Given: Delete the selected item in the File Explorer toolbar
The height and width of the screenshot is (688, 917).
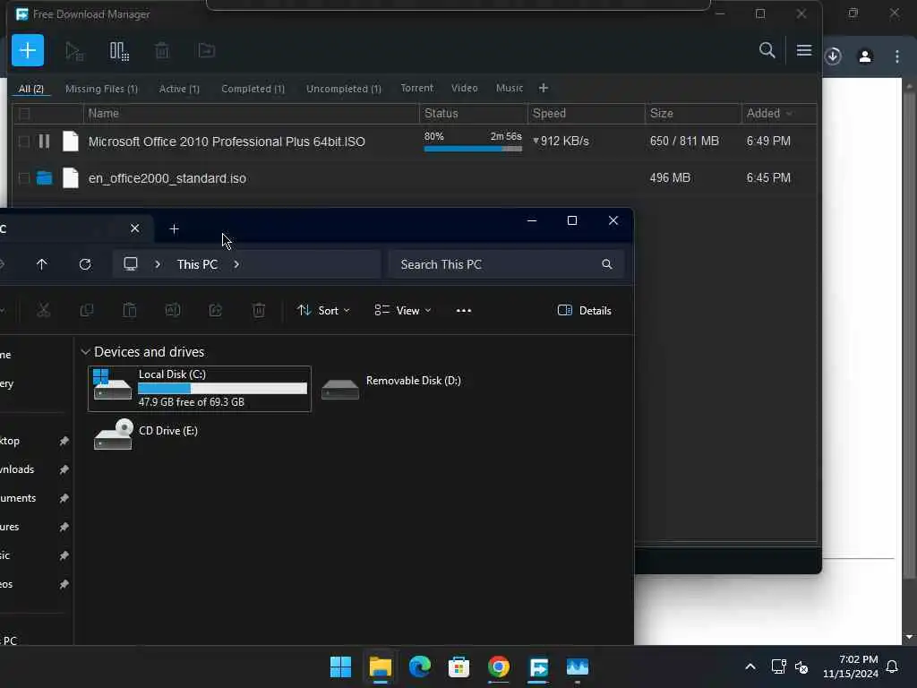Looking at the screenshot, I should 259,311.
